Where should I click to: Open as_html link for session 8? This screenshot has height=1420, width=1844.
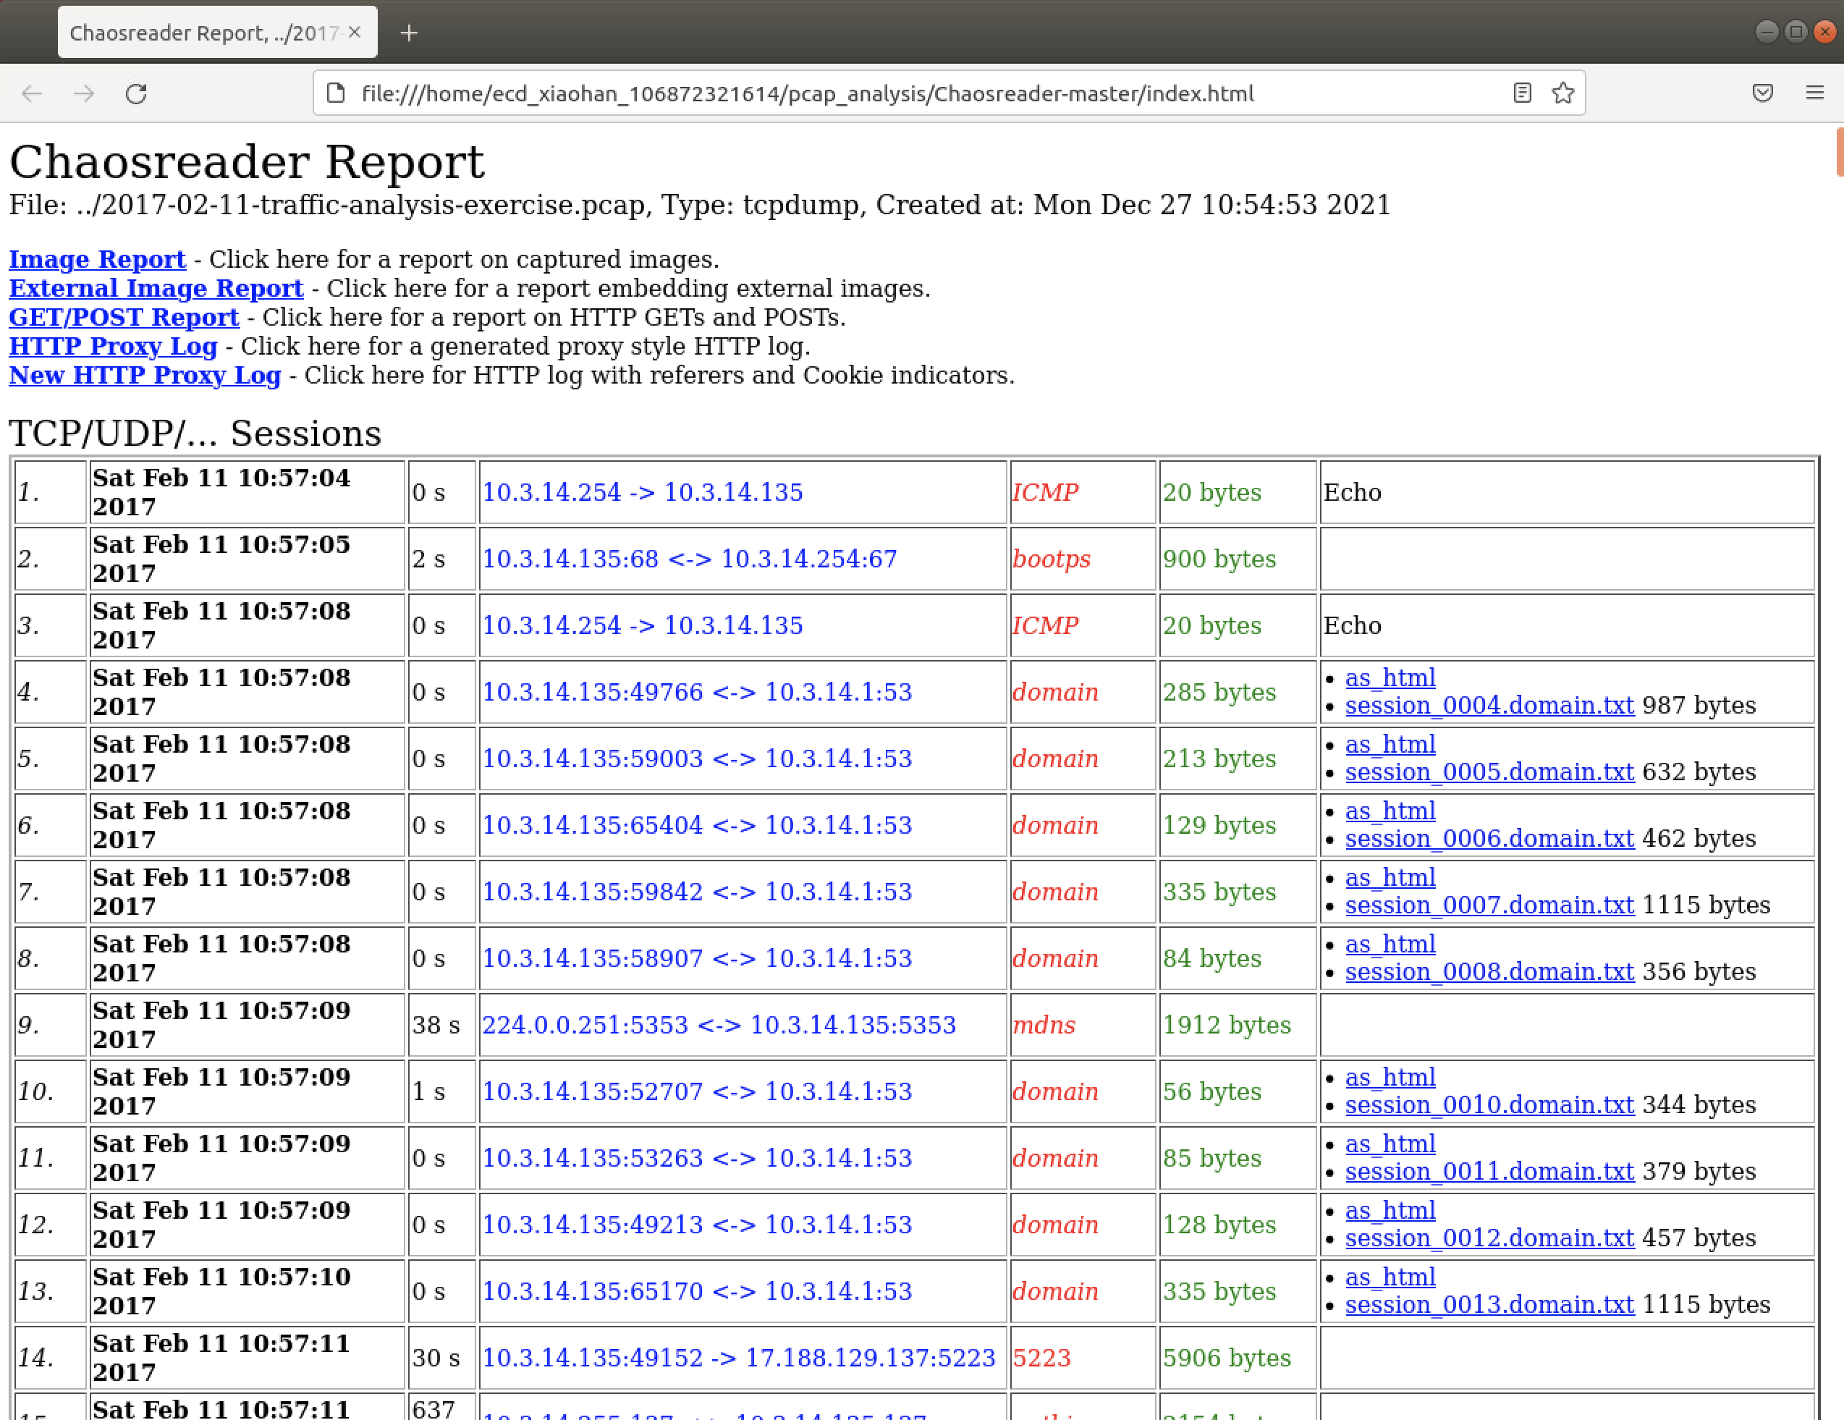click(1390, 944)
